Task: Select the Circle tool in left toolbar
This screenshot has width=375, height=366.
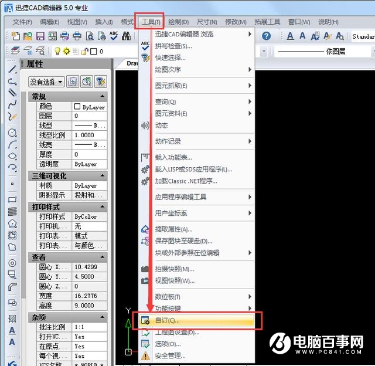Action: click(x=12, y=133)
